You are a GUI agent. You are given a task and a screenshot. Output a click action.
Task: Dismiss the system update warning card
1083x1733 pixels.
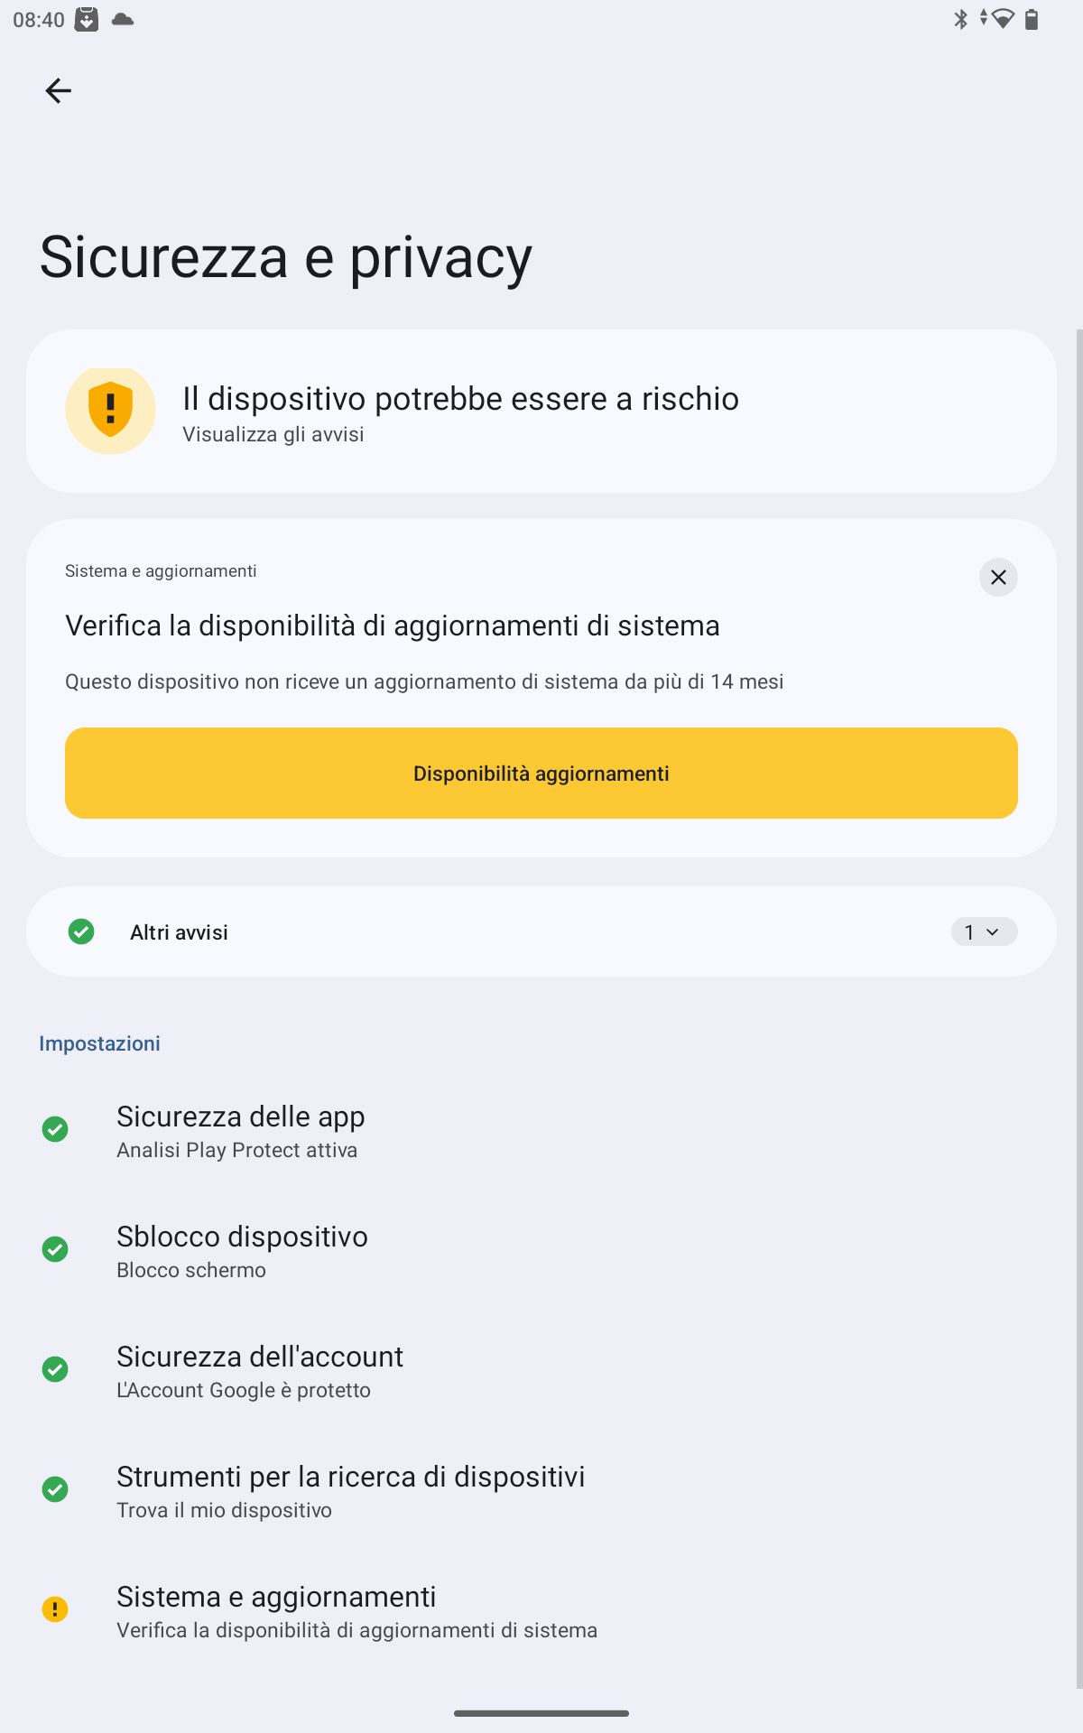tap(998, 578)
